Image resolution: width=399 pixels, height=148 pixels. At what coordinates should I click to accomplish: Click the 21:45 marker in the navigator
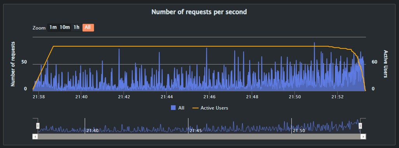(196, 131)
